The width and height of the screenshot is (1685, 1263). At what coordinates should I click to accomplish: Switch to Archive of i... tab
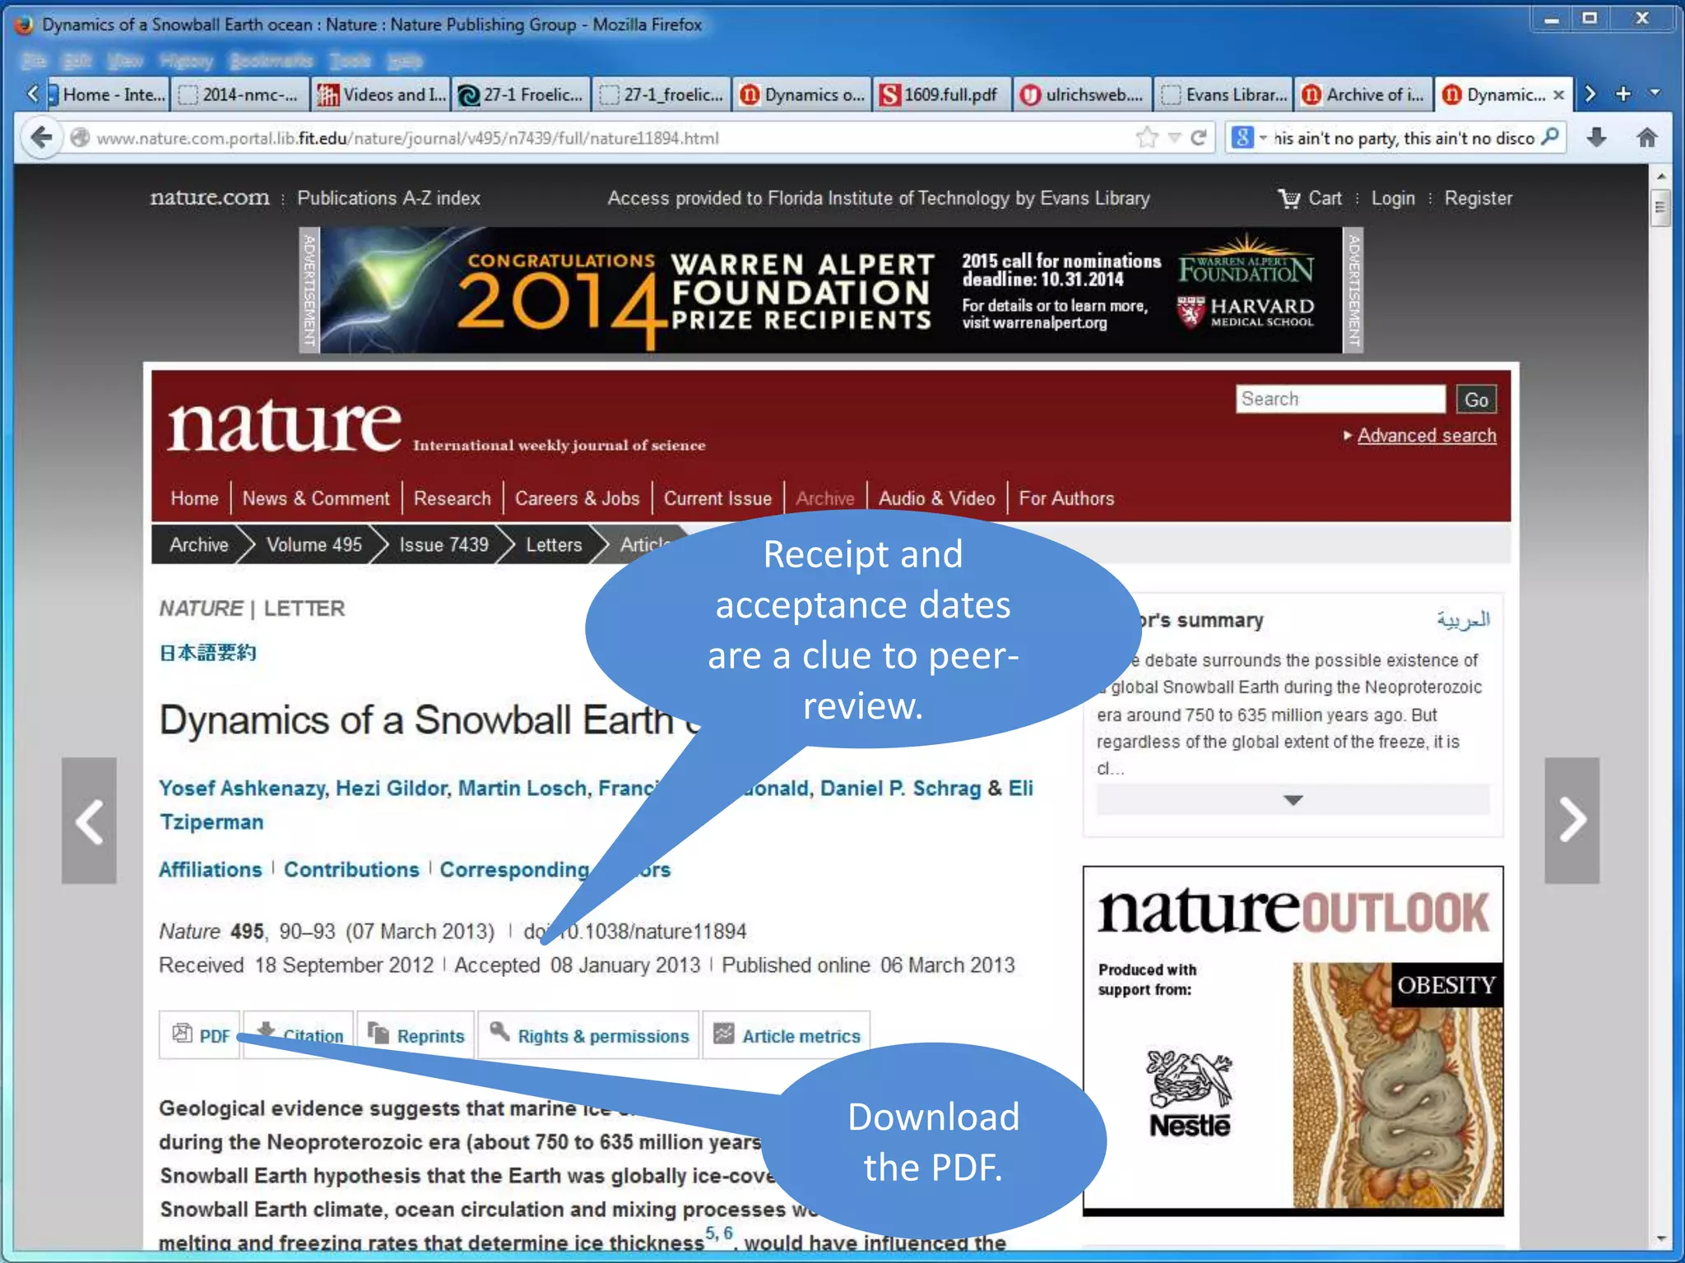tap(1363, 95)
